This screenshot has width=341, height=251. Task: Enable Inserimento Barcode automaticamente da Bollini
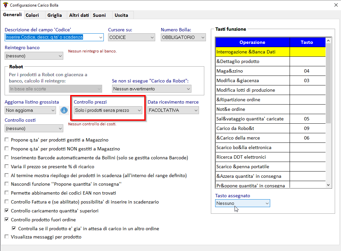click(7, 158)
